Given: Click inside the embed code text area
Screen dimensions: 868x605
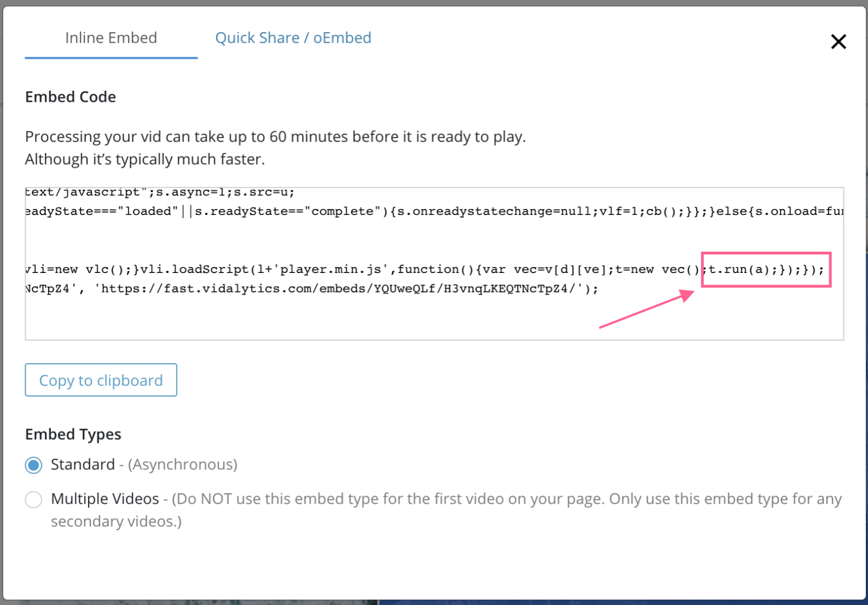Looking at the screenshot, I should tap(434, 264).
